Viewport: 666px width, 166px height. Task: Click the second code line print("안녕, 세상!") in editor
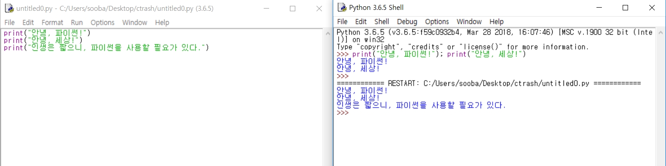[x=43, y=40]
